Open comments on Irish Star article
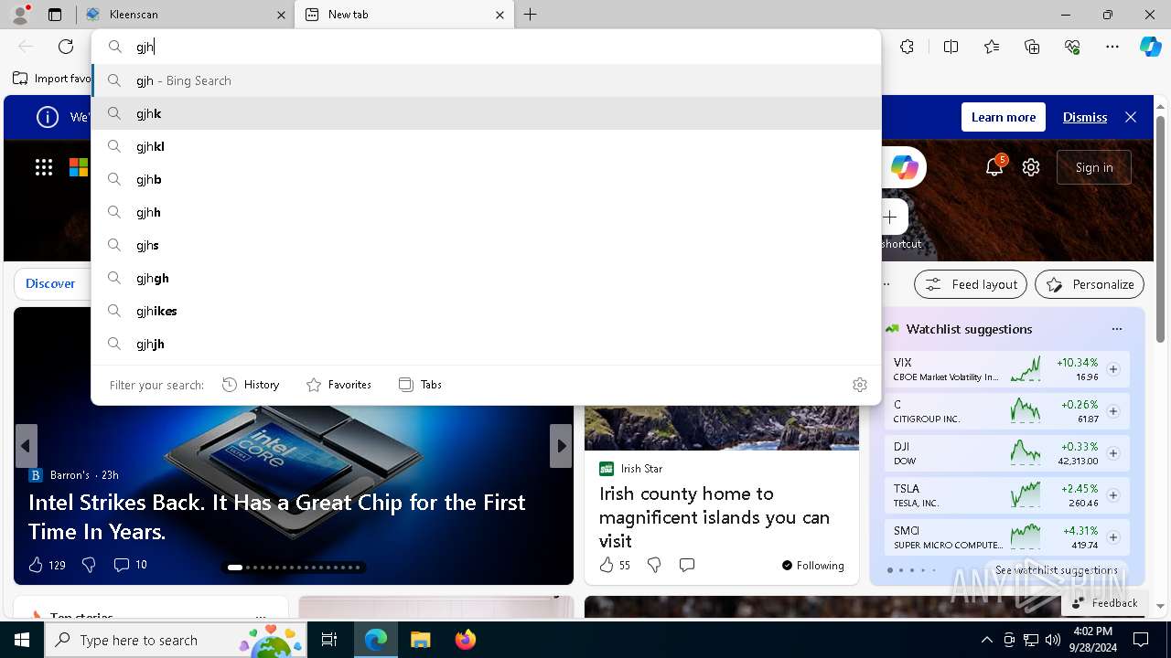 coord(687,565)
